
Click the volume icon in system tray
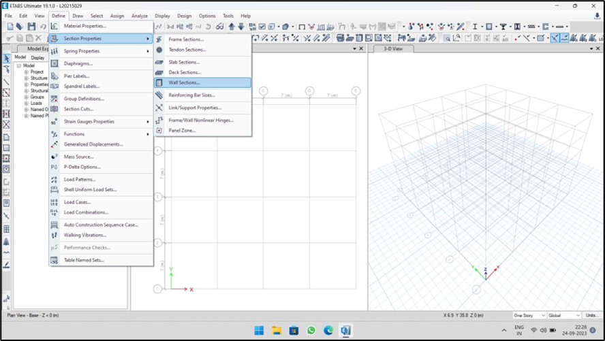[543, 330]
